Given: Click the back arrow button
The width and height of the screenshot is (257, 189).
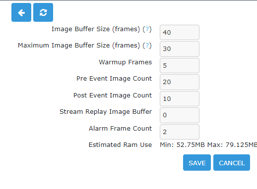Looking at the screenshot, I should (21, 12).
